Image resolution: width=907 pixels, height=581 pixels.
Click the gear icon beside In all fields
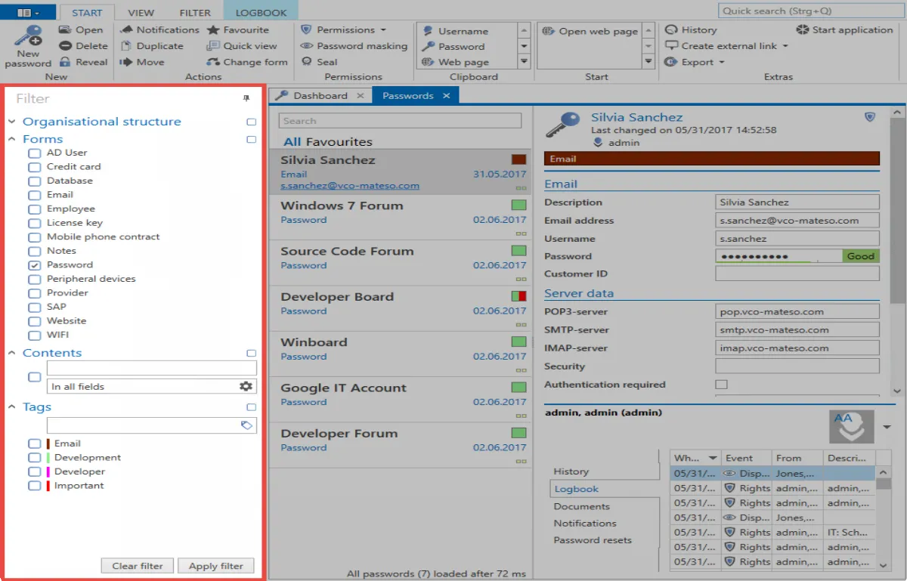246,386
